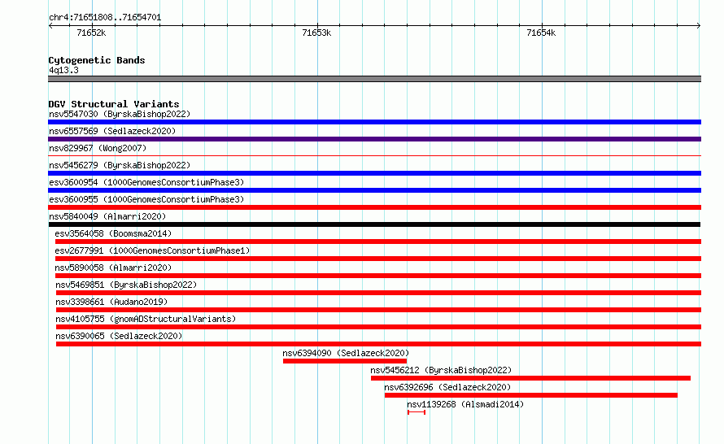
Task: Open nsv1139268 (Alsmadi2014) label
Action: (465, 404)
